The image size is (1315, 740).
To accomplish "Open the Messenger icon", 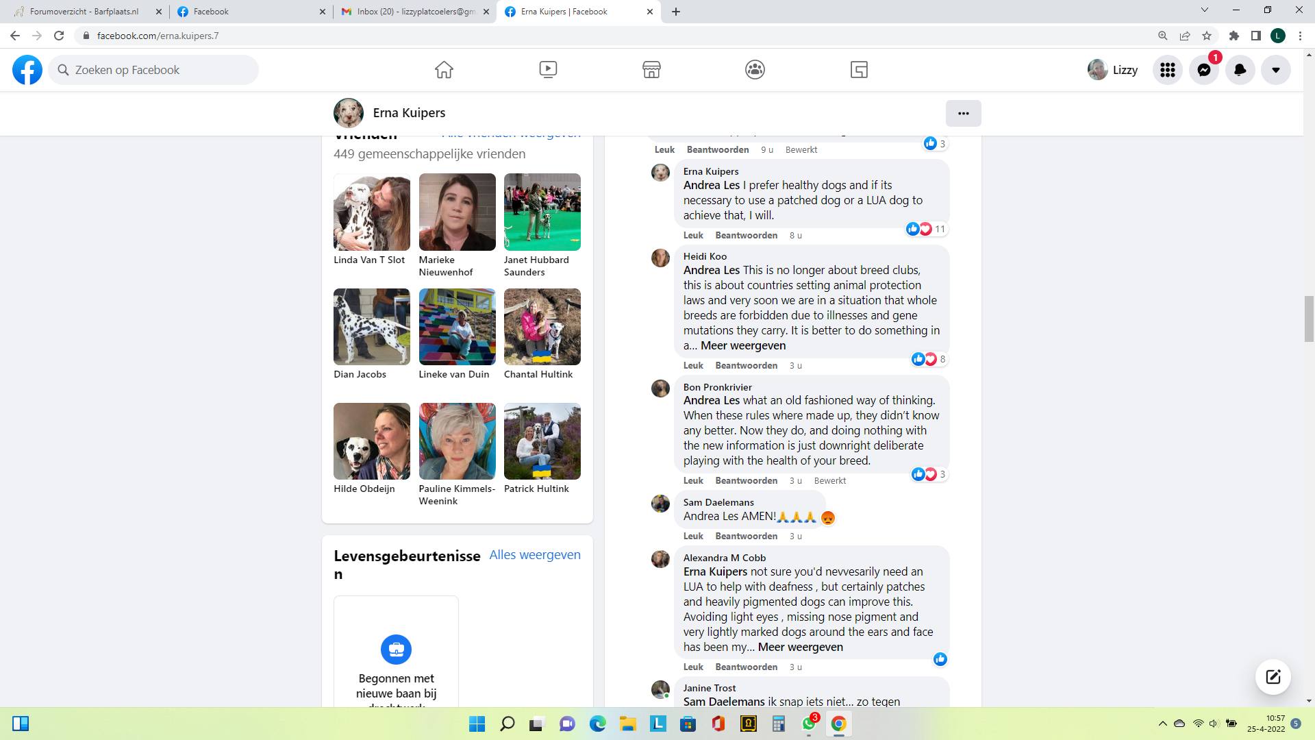I will tap(1204, 70).
